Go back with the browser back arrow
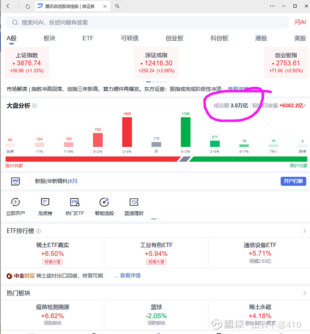The width and height of the screenshot is (310, 334). coord(8,6)
